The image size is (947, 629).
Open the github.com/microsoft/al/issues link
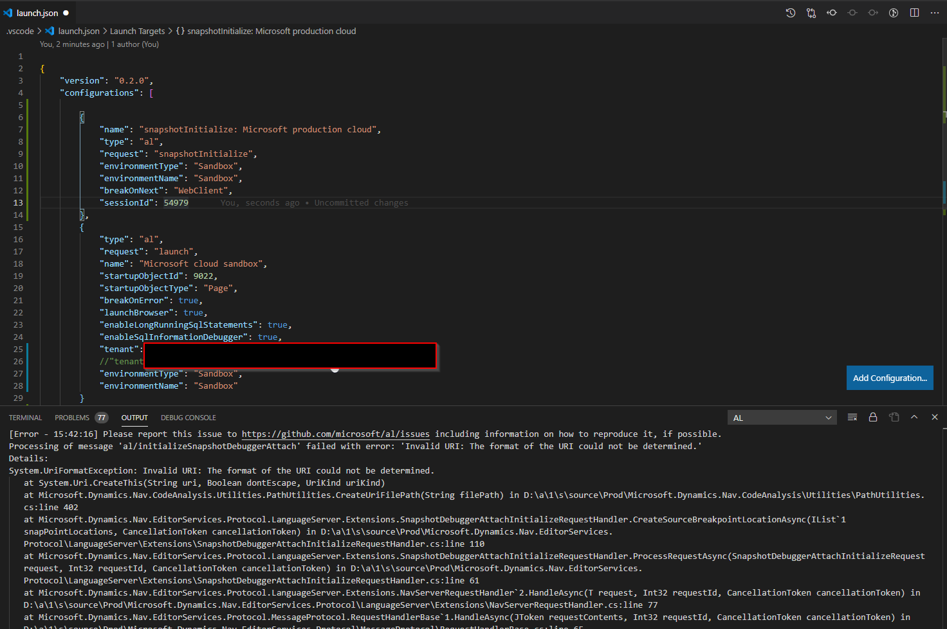[335, 434]
